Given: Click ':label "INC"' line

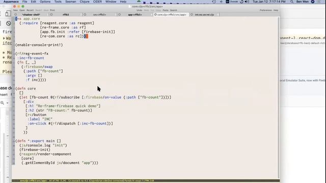Looking at the screenshot, I should pyautogui.click(x=40, y=119).
